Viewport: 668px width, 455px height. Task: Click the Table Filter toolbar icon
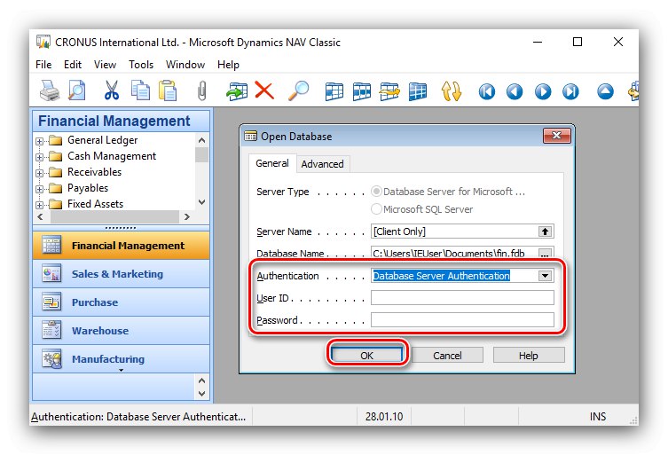362,91
